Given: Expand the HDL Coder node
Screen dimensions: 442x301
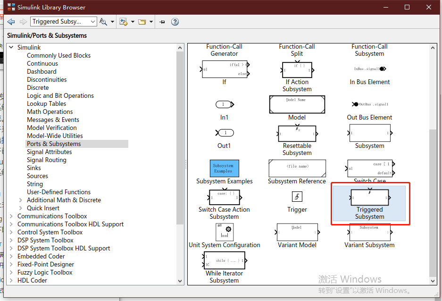Looking at the screenshot, I should [11, 280].
